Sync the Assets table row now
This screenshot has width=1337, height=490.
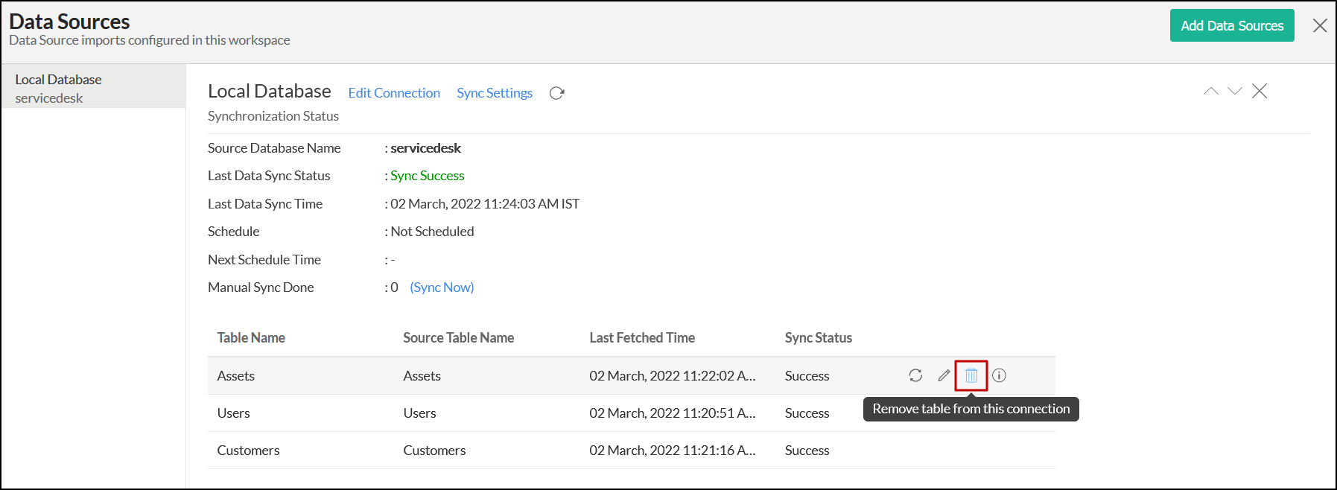coord(915,375)
